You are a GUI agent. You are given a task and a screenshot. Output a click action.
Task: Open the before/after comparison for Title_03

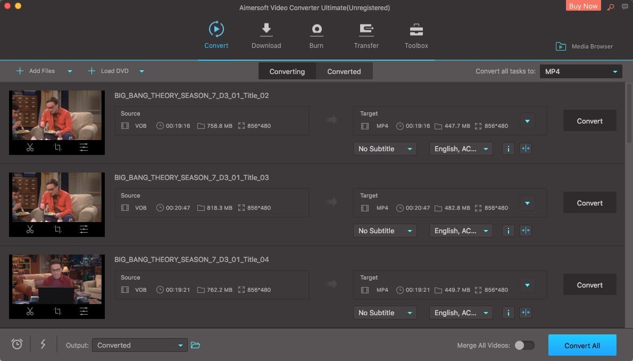[526, 231]
